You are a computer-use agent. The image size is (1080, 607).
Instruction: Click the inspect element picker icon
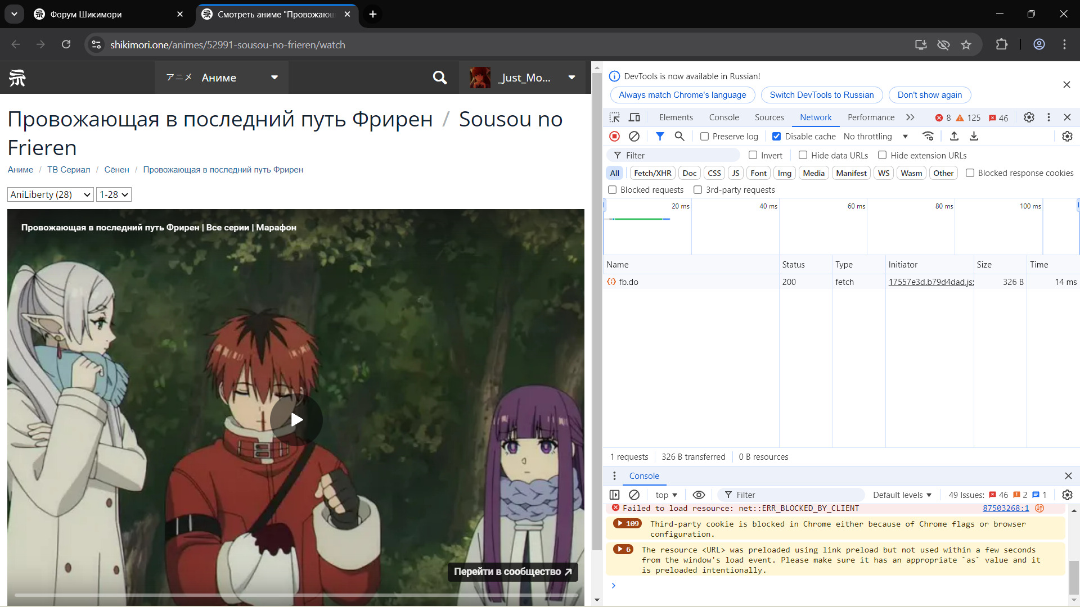pyautogui.click(x=614, y=117)
